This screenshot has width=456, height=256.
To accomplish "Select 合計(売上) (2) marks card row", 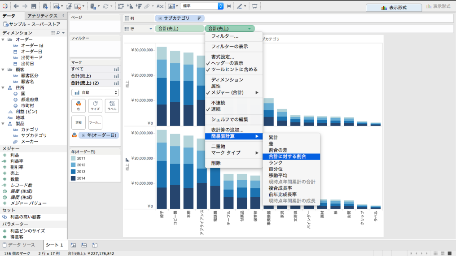I will (x=95, y=83).
